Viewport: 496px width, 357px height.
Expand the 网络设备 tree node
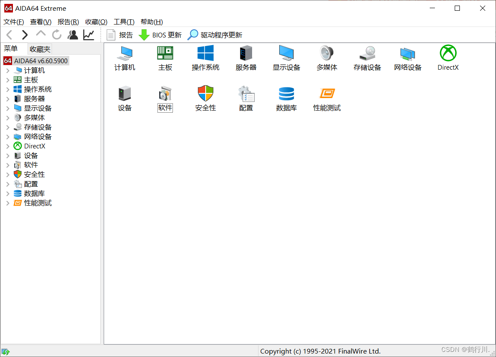click(8, 137)
